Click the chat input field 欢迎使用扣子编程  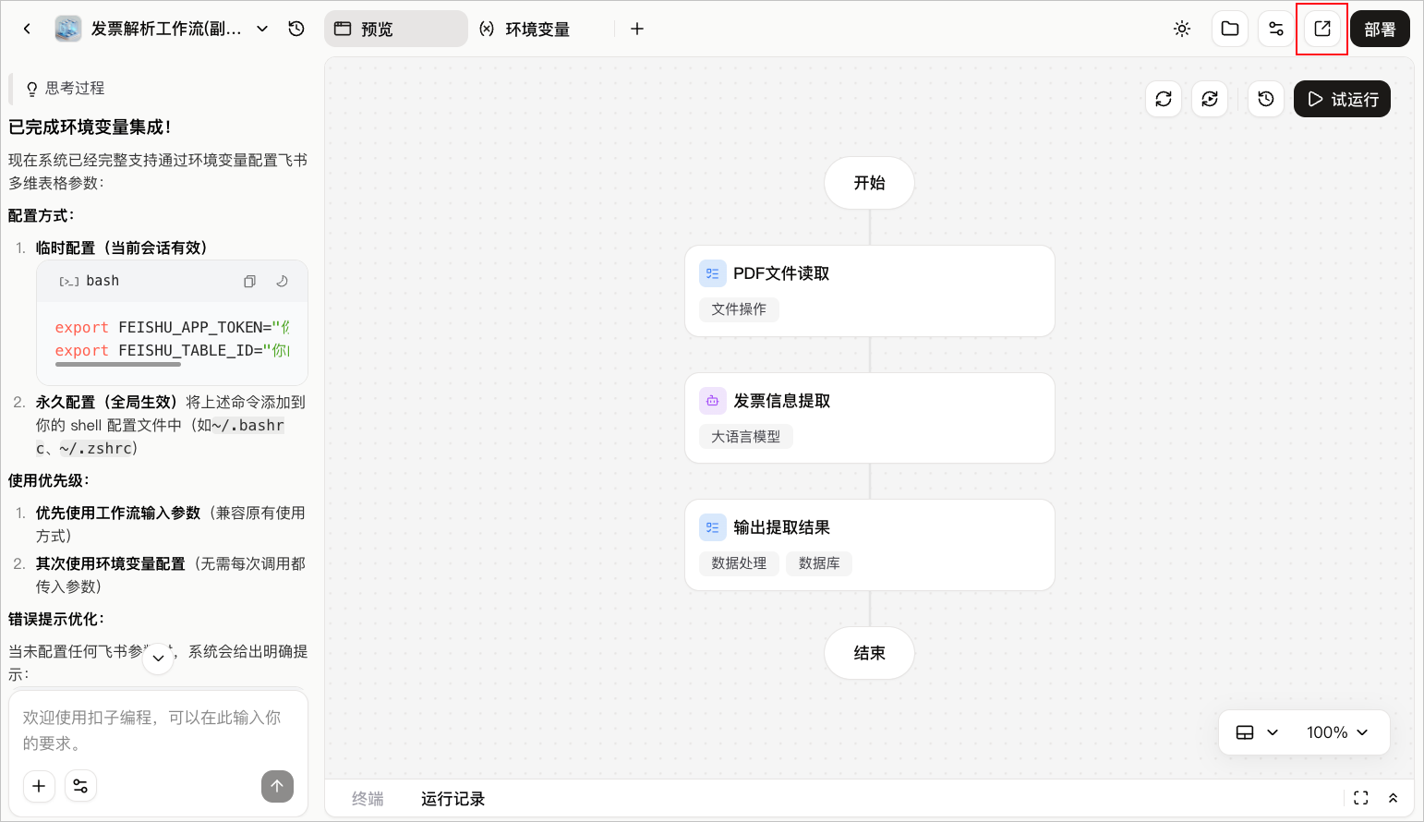[158, 731]
